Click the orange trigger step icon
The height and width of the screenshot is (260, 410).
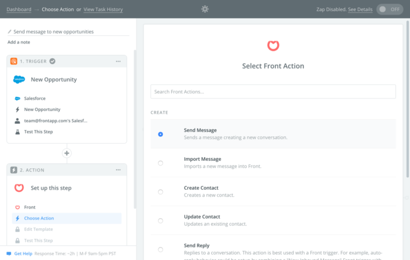tap(13, 61)
